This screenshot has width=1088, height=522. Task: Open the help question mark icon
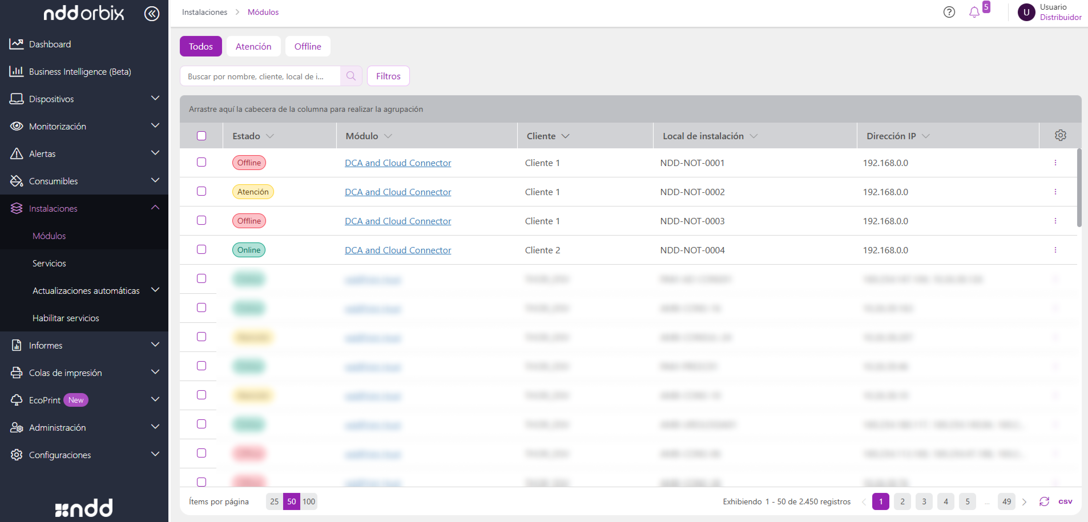(x=949, y=12)
